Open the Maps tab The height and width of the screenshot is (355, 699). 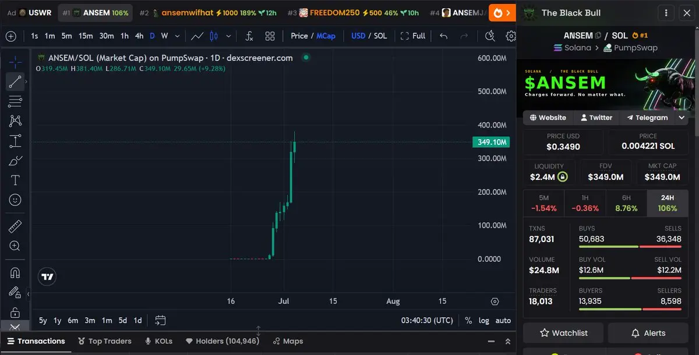coord(288,341)
